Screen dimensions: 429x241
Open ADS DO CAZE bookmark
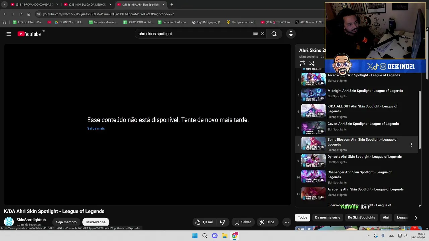[x=27, y=22]
